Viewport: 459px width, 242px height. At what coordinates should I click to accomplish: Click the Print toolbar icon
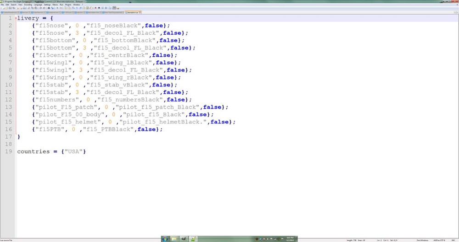pos(24,8)
